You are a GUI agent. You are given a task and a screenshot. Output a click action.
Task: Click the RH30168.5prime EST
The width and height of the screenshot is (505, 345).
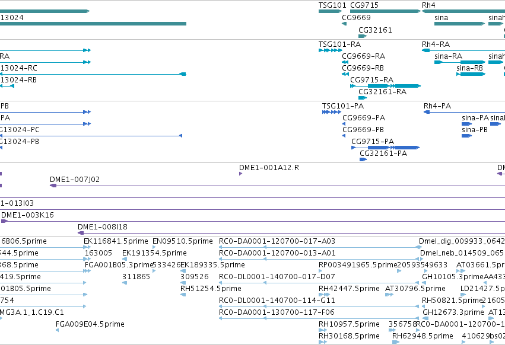coord(323,343)
